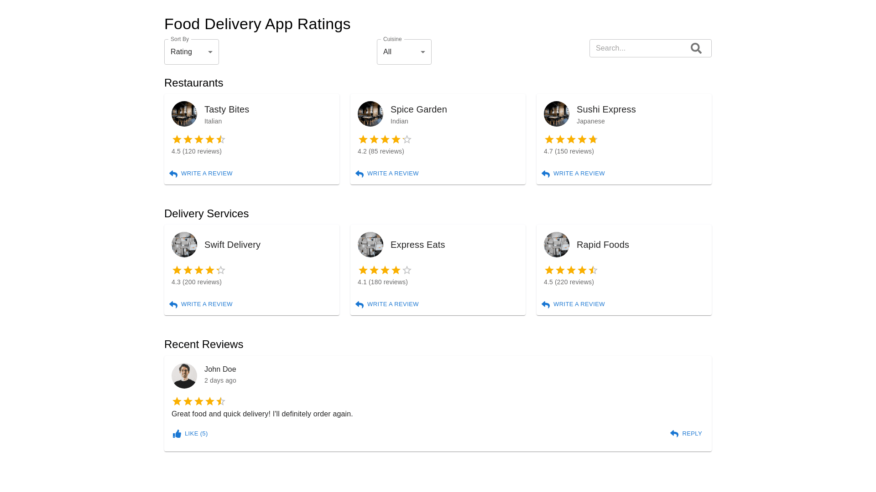
Task: Click the Sort By dropdown arrow
Action: [210, 52]
